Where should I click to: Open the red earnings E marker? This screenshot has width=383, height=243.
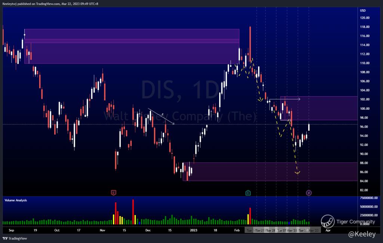coord(113,193)
